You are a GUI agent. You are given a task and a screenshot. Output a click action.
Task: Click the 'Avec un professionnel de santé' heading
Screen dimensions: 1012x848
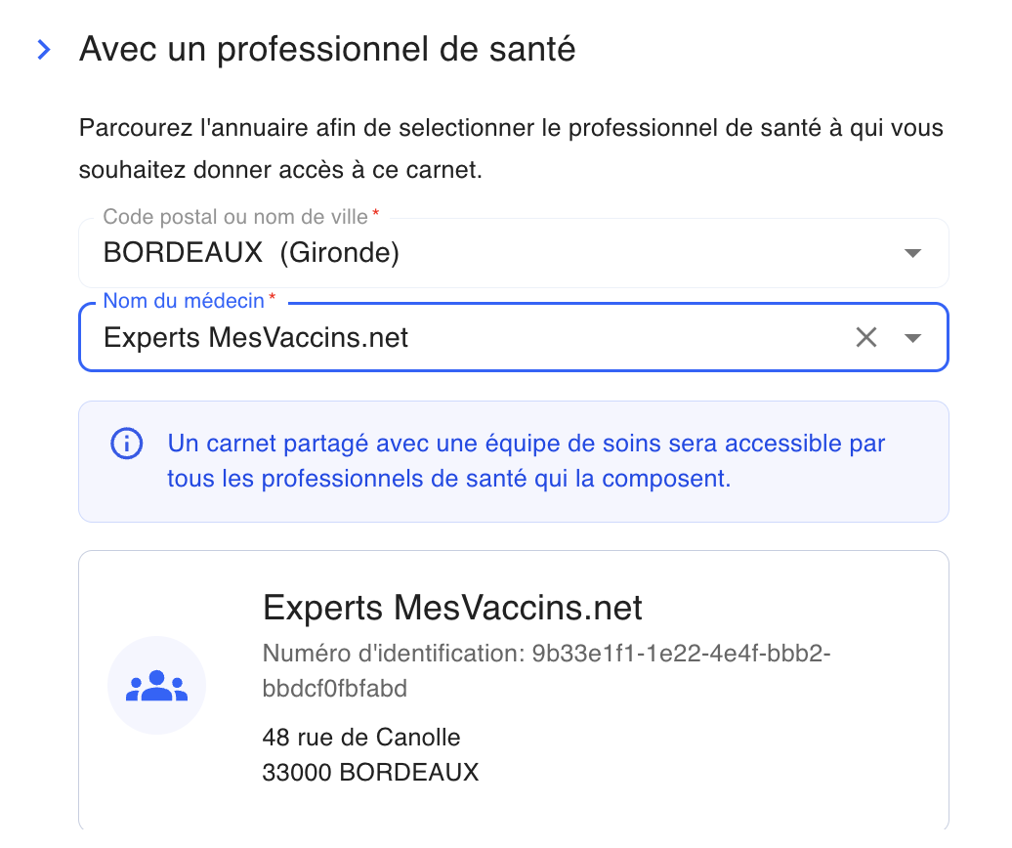click(x=327, y=49)
